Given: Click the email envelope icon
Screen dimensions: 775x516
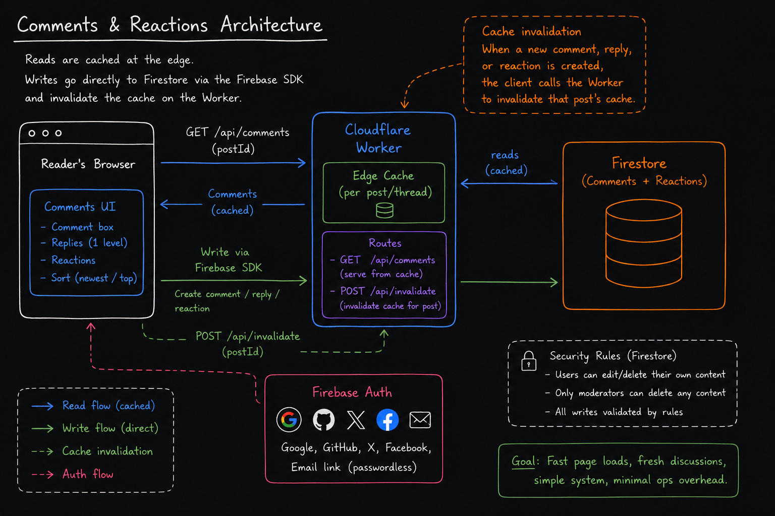Looking at the screenshot, I should point(420,420).
